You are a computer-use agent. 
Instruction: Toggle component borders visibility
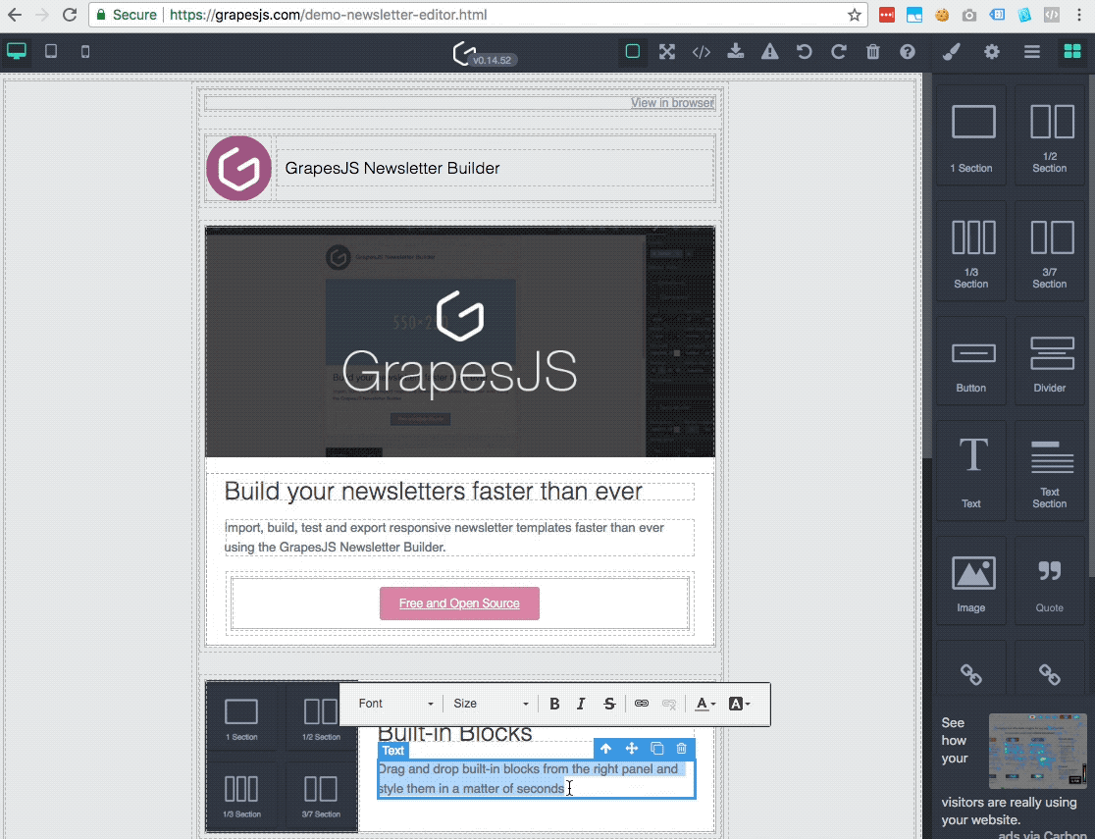(x=632, y=51)
